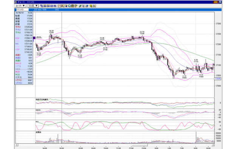Click the red line chart icon
This screenshot has width=236, height=149.
[59, 6]
